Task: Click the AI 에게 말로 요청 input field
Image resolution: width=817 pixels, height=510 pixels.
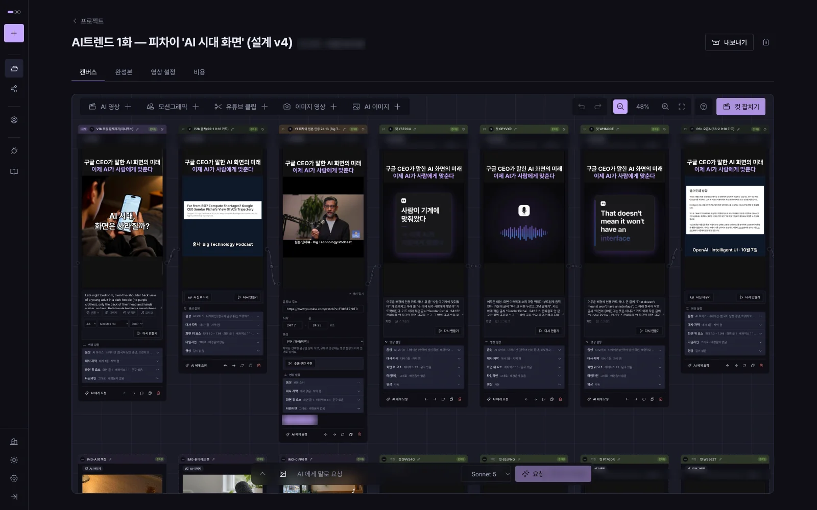Action: pos(368,474)
